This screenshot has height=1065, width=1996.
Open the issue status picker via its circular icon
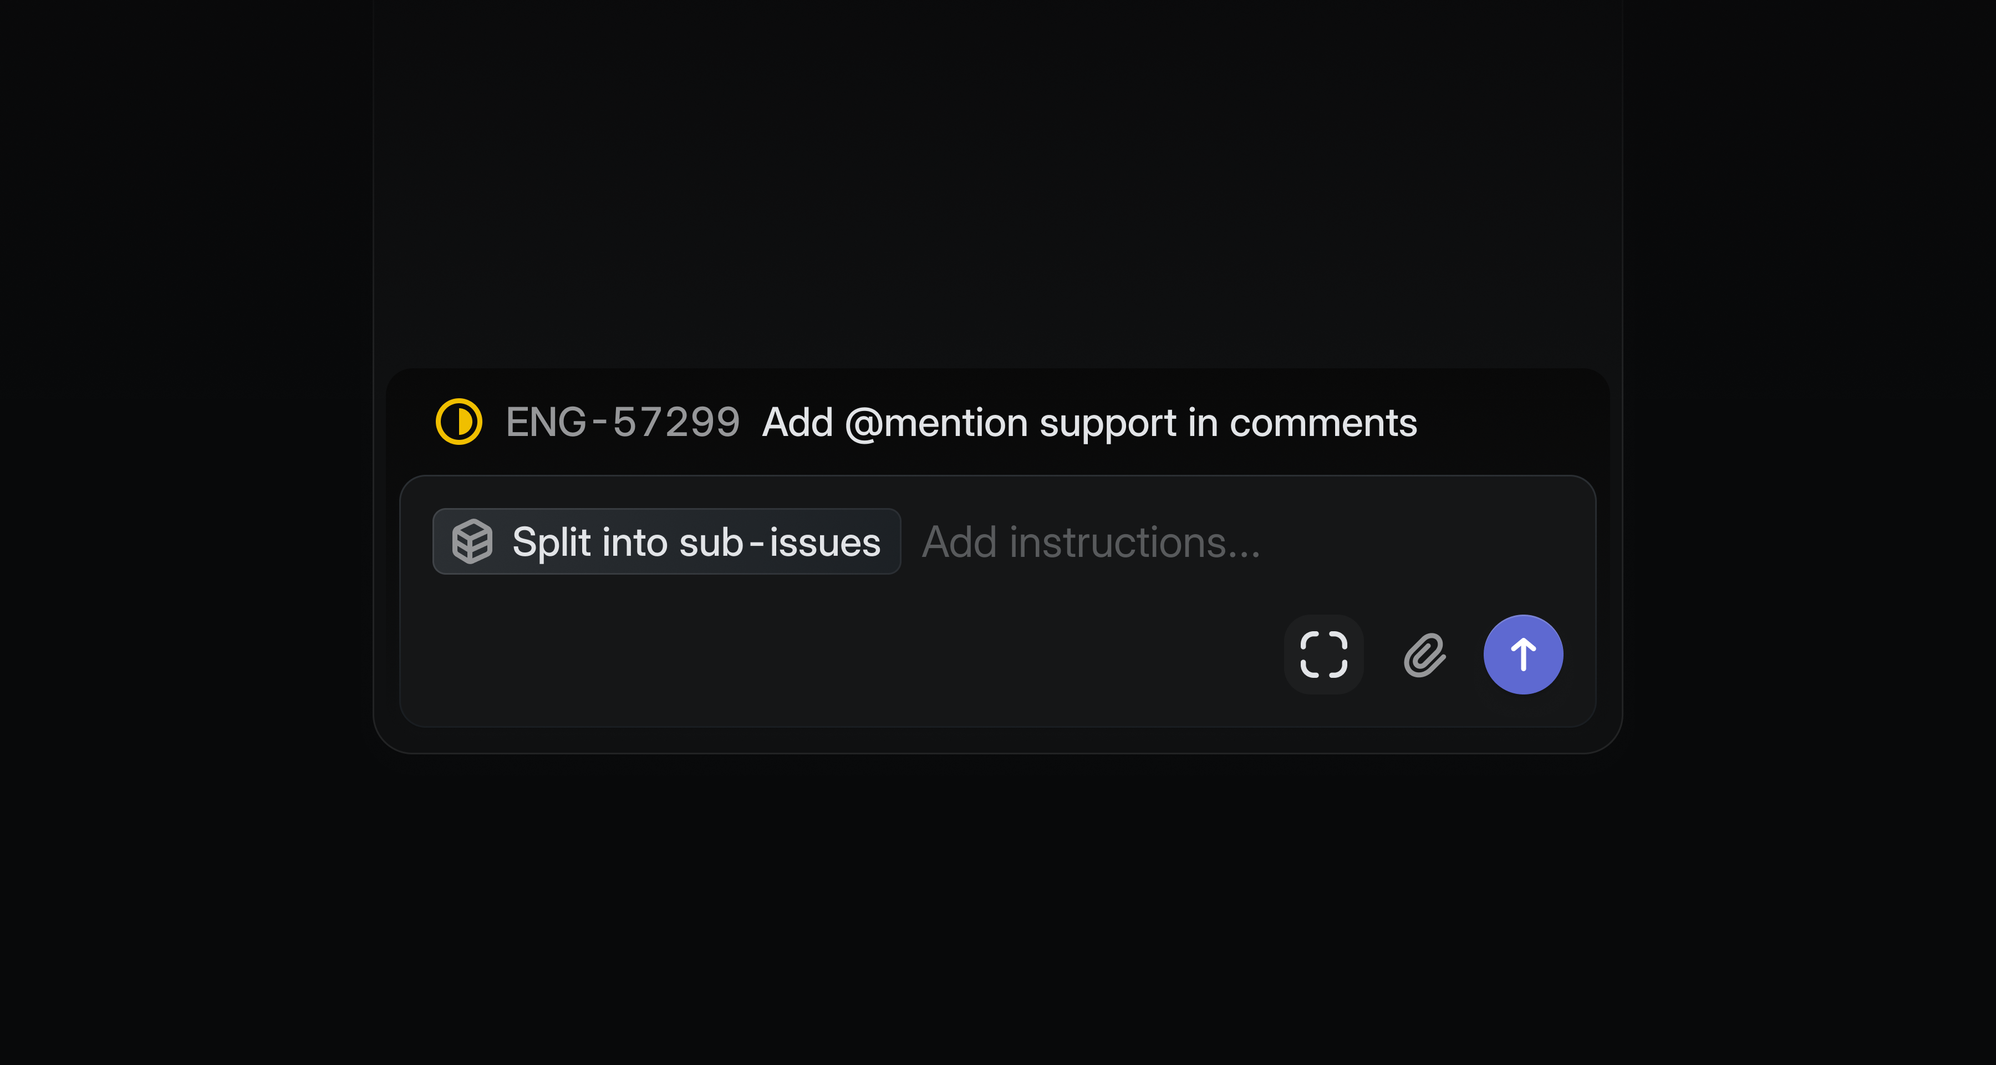tap(459, 422)
